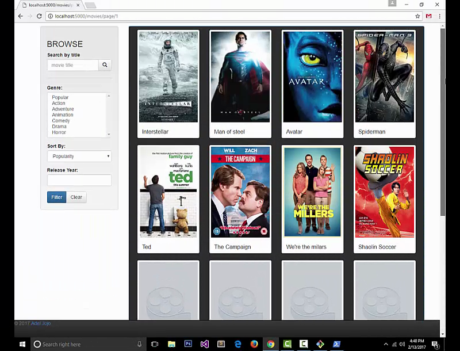This screenshot has height=351, width=460.
Task: Click the Windows search box
Action: point(88,344)
